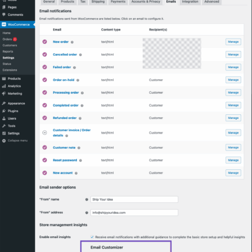
Task: Click the WooCommerce logo icon in sidebar
Action: pos(4,25)
